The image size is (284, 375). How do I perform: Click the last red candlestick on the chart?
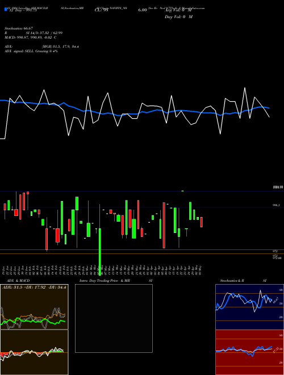202,222
